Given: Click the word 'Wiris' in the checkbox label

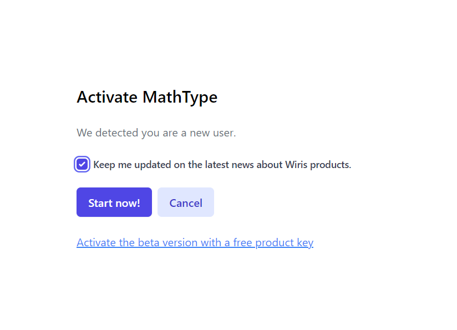Looking at the screenshot, I should click(x=296, y=165).
